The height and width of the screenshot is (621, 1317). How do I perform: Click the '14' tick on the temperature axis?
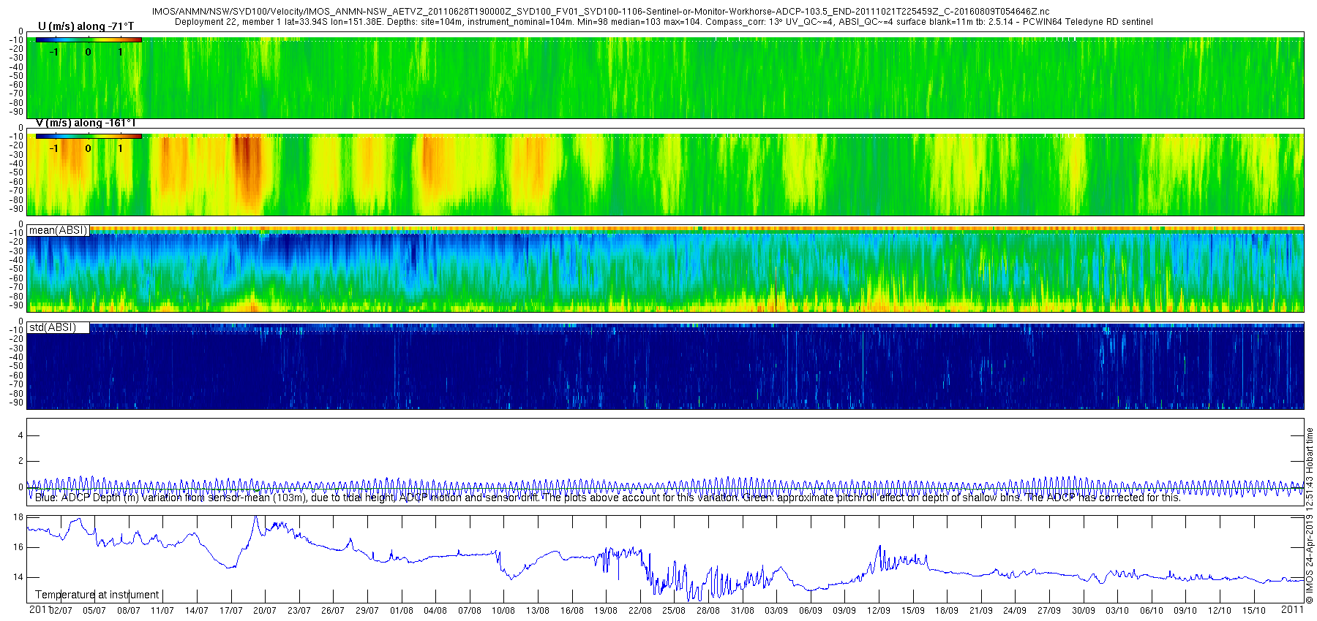(x=18, y=577)
